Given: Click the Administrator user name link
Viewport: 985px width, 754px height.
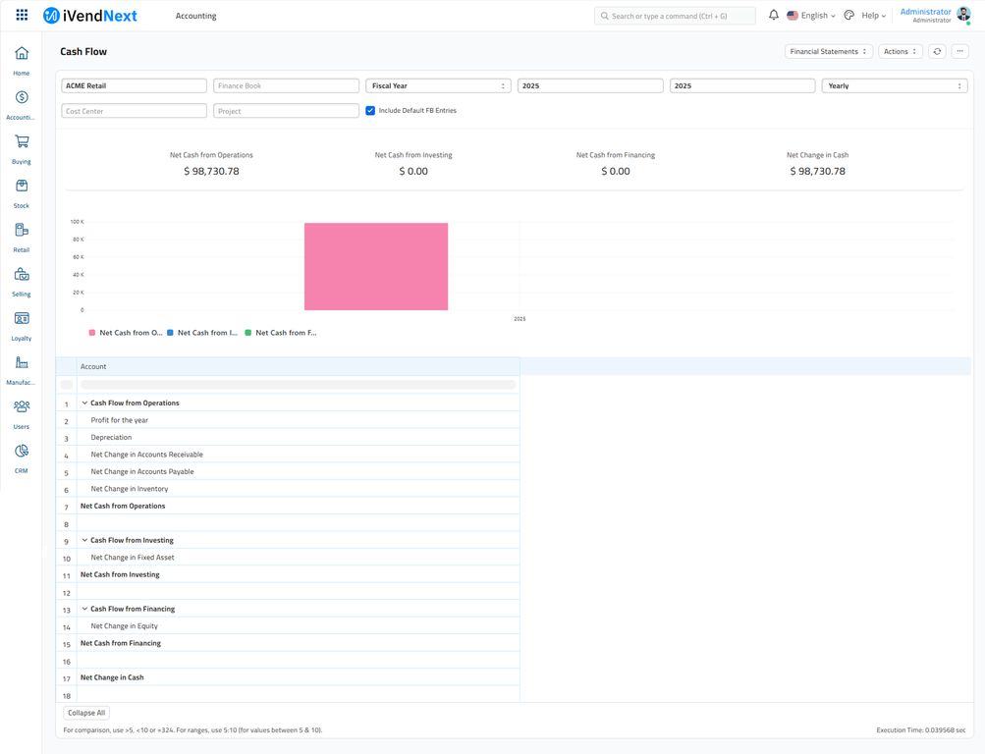Looking at the screenshot, I should tap(925, 12).
